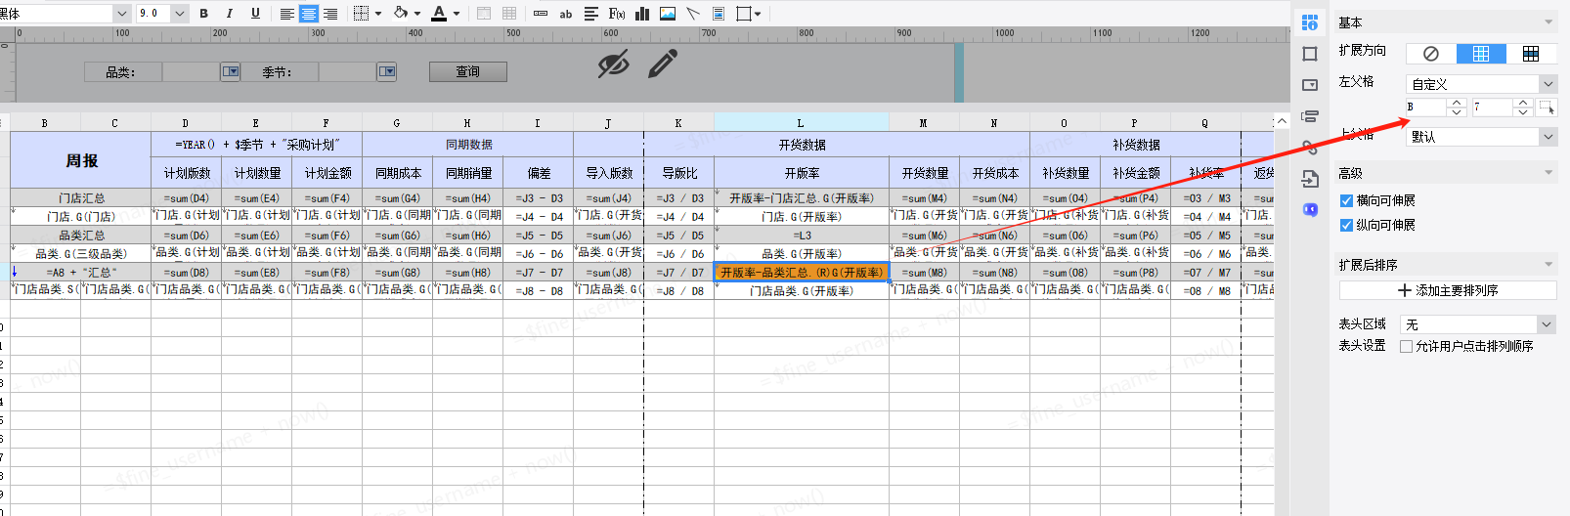Insert a chart element
This screenshot has height=516, width=1570.
pyautogui.click(x=642, y=14)
